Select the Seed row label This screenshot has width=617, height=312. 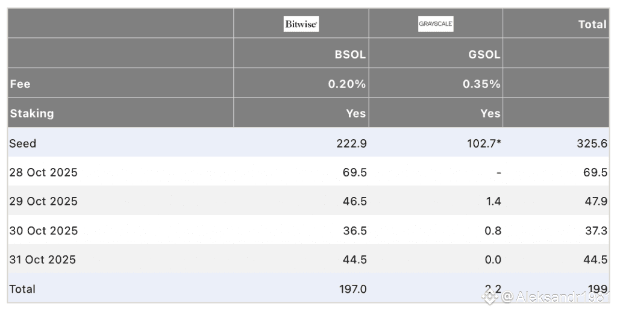pos(23,143)
